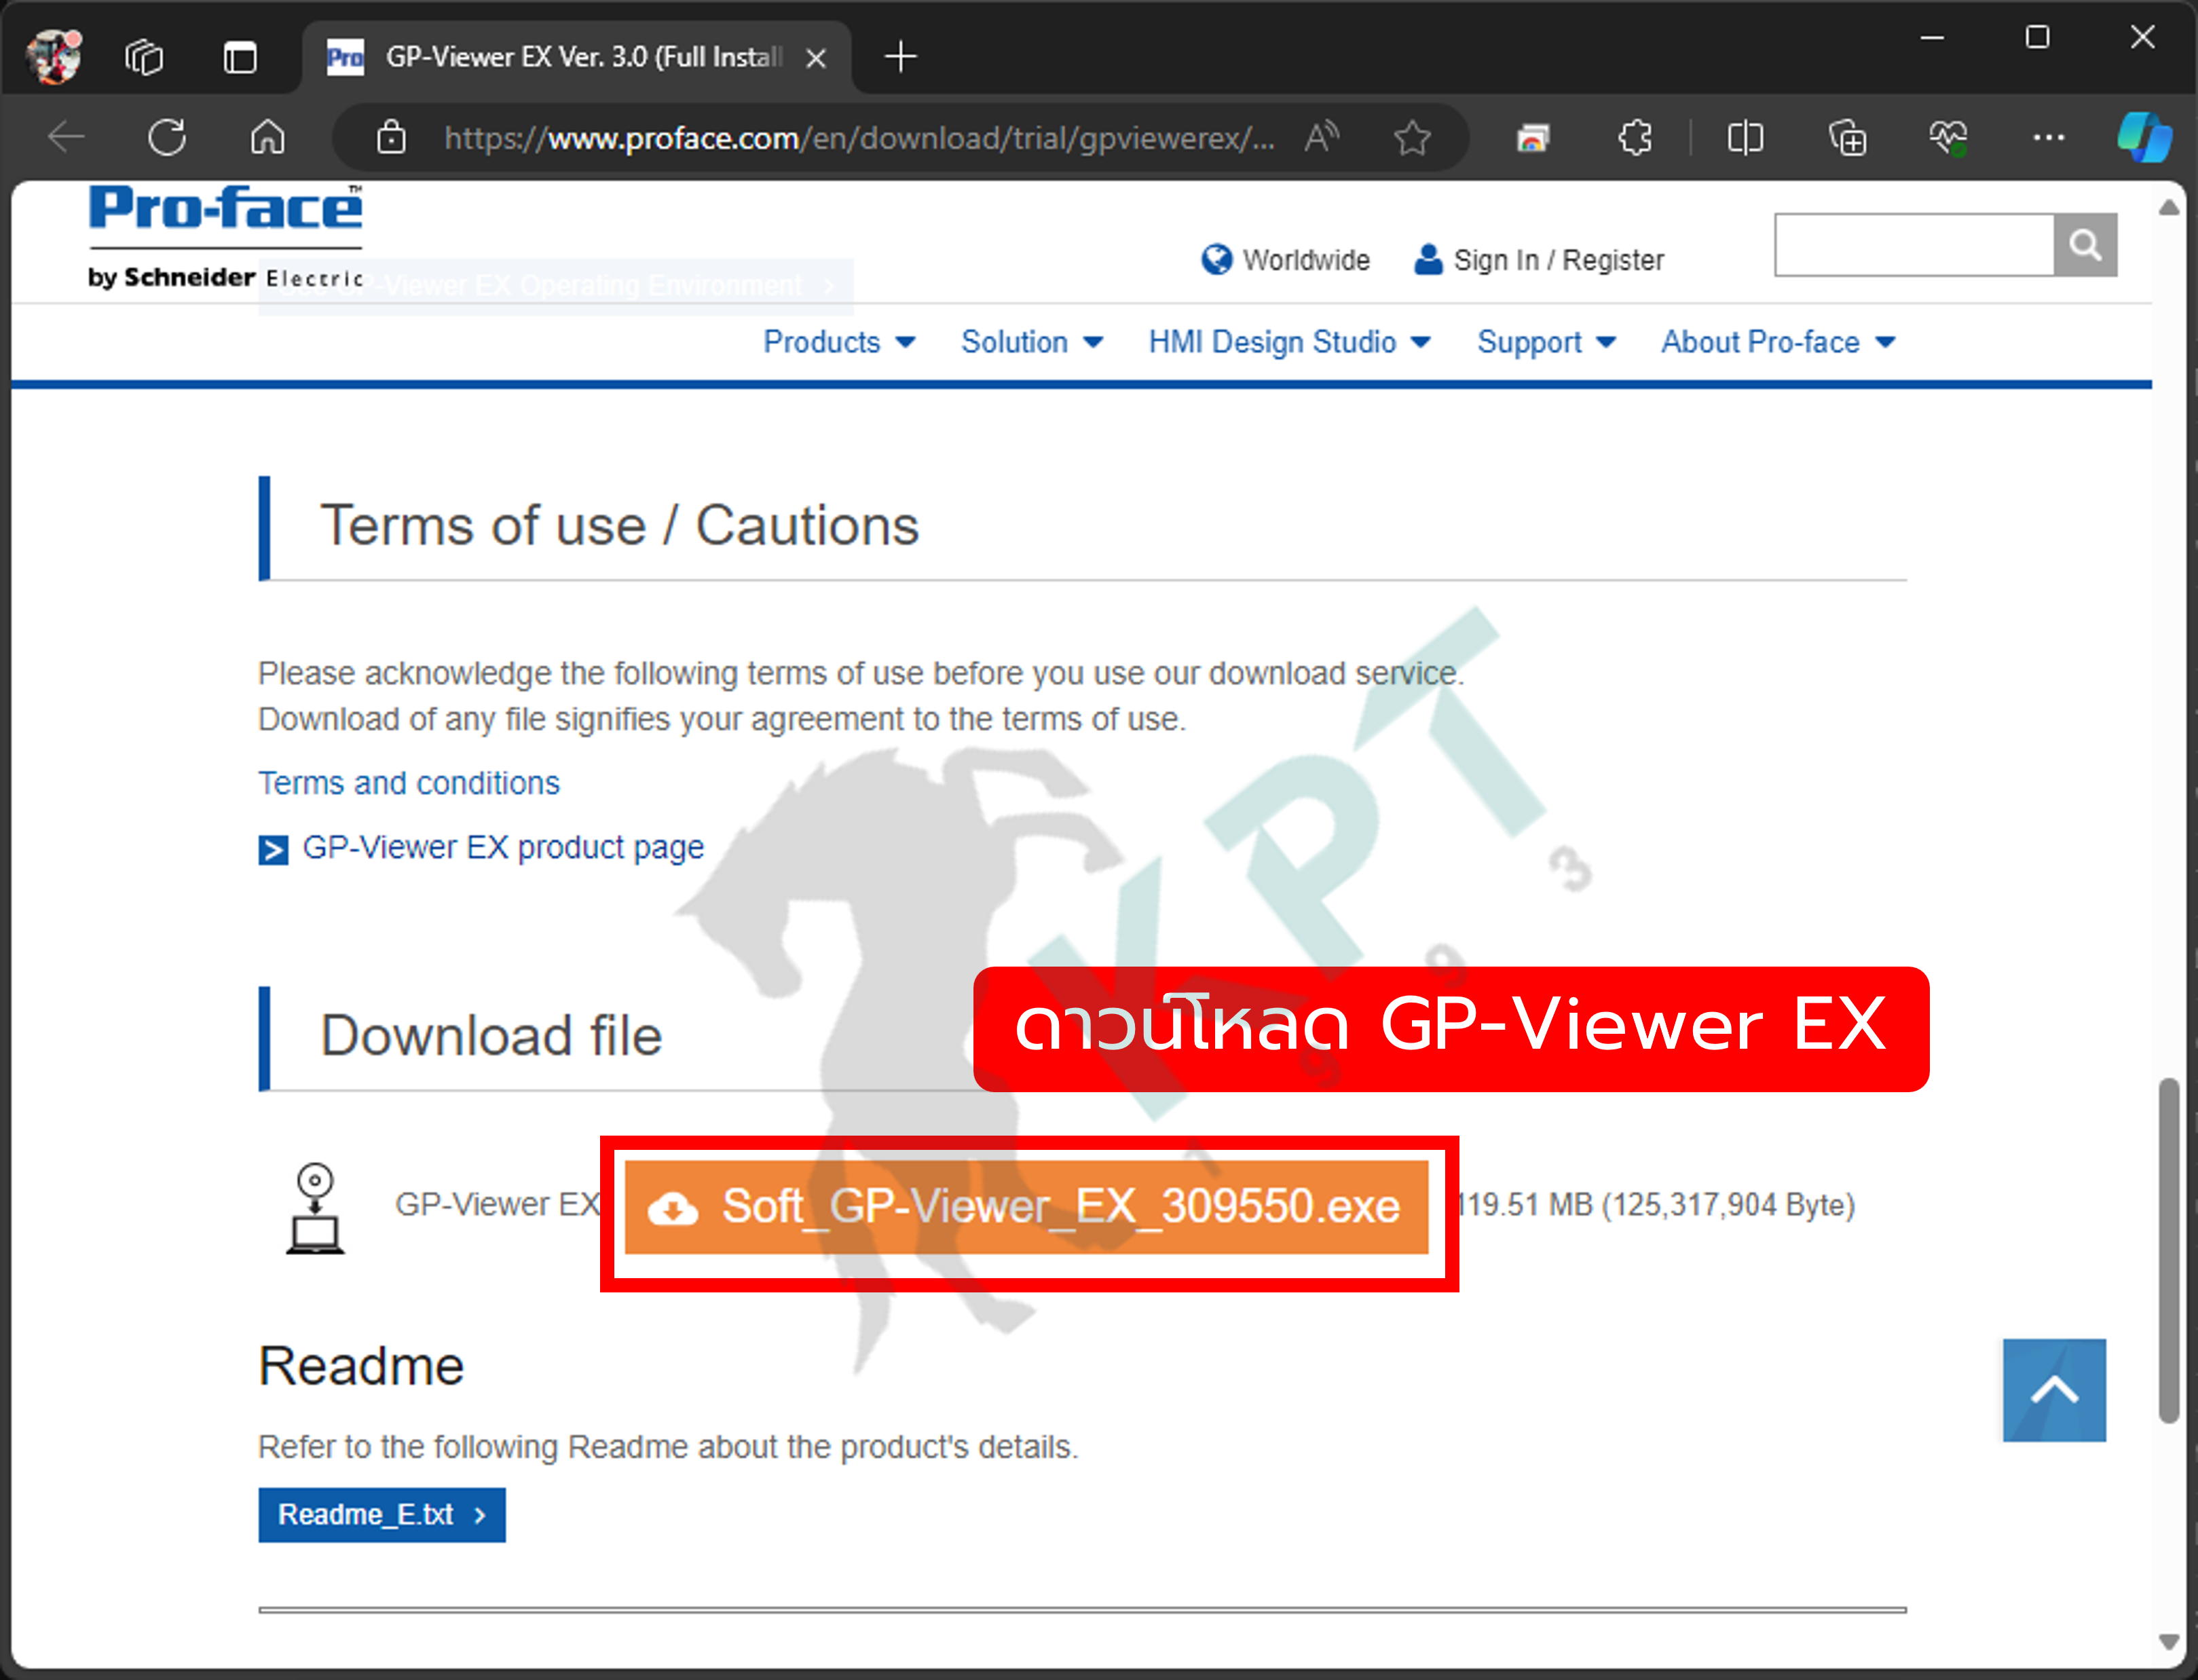Select the GP-Viewer EX Ver. 3.0 tab
2198x1680 pixels.
[577, 57]
